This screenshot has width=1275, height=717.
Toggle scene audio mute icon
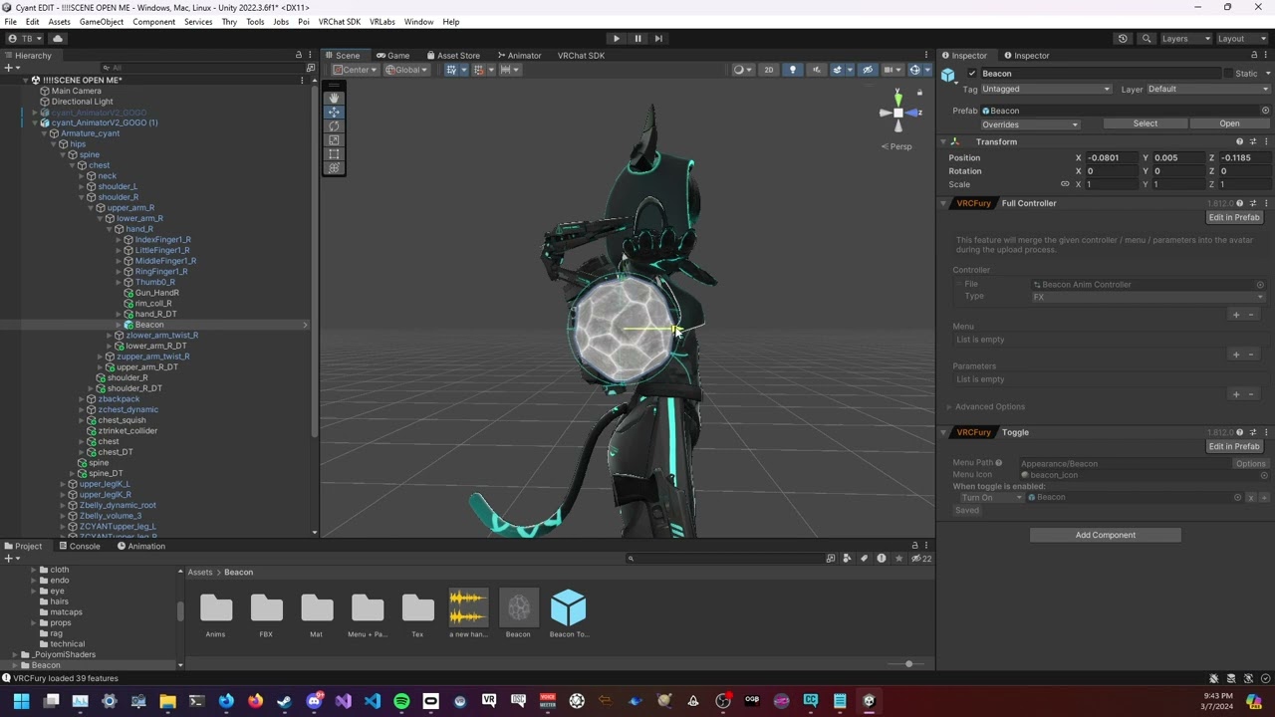pos(817,70)
